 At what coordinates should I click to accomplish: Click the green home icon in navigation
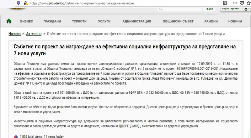(9, 21)
